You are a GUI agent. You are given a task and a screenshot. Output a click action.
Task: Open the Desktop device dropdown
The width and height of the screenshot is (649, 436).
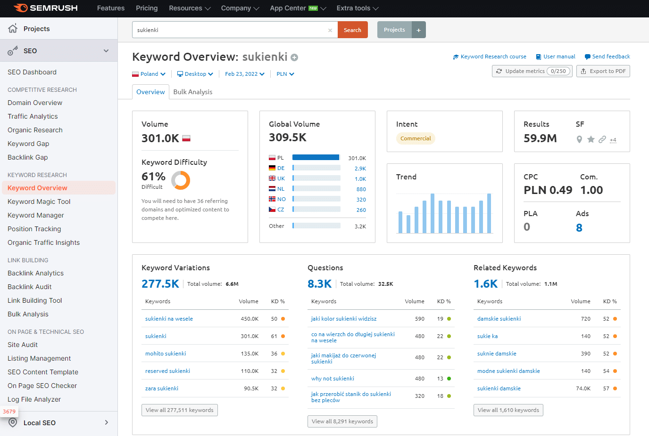[x=195, y=74]
